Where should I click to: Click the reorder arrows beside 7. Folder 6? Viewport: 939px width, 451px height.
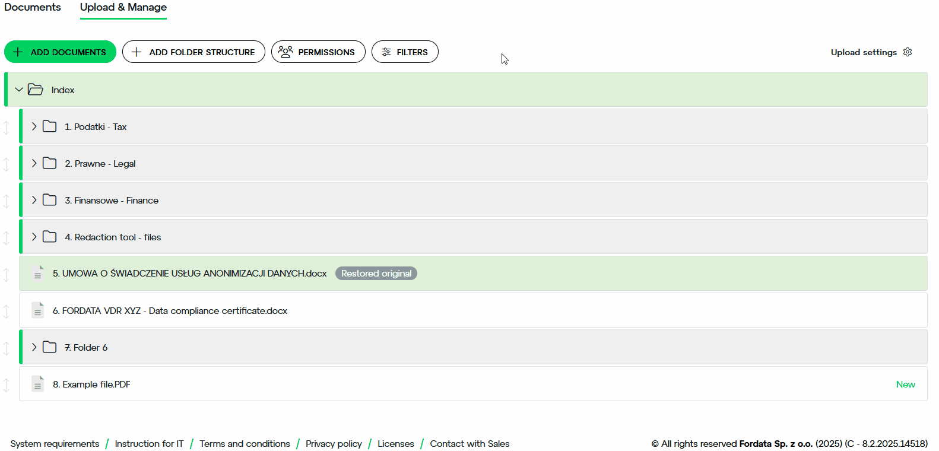click(x=7, y=348)
